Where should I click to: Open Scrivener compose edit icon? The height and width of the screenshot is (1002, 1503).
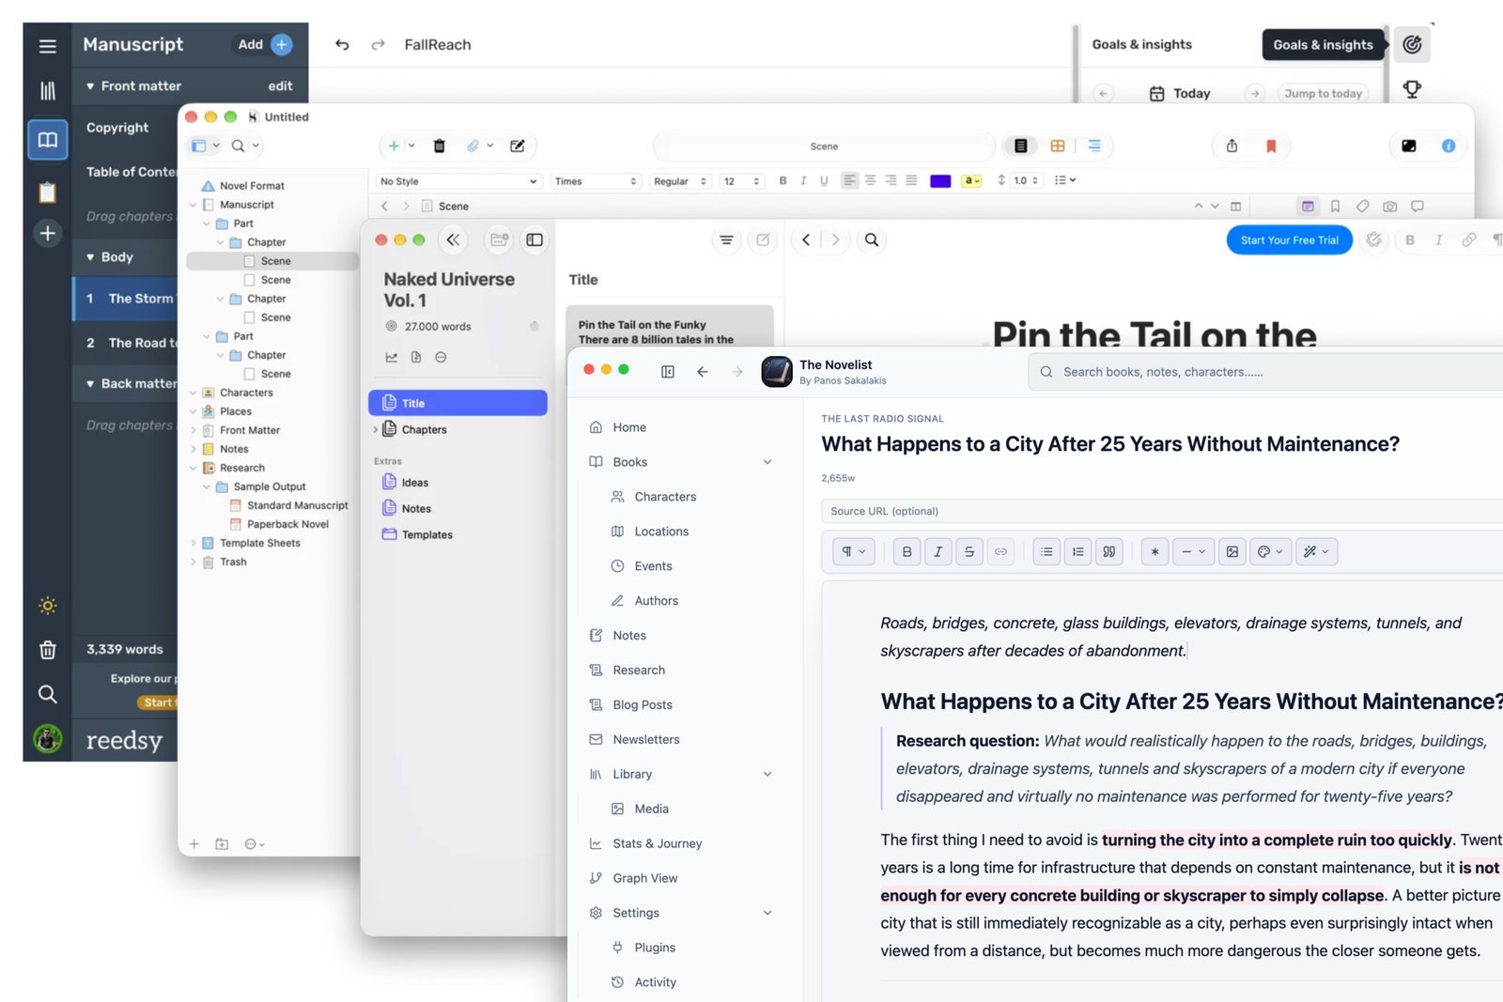pyautogui.click(x=517, y=146)
